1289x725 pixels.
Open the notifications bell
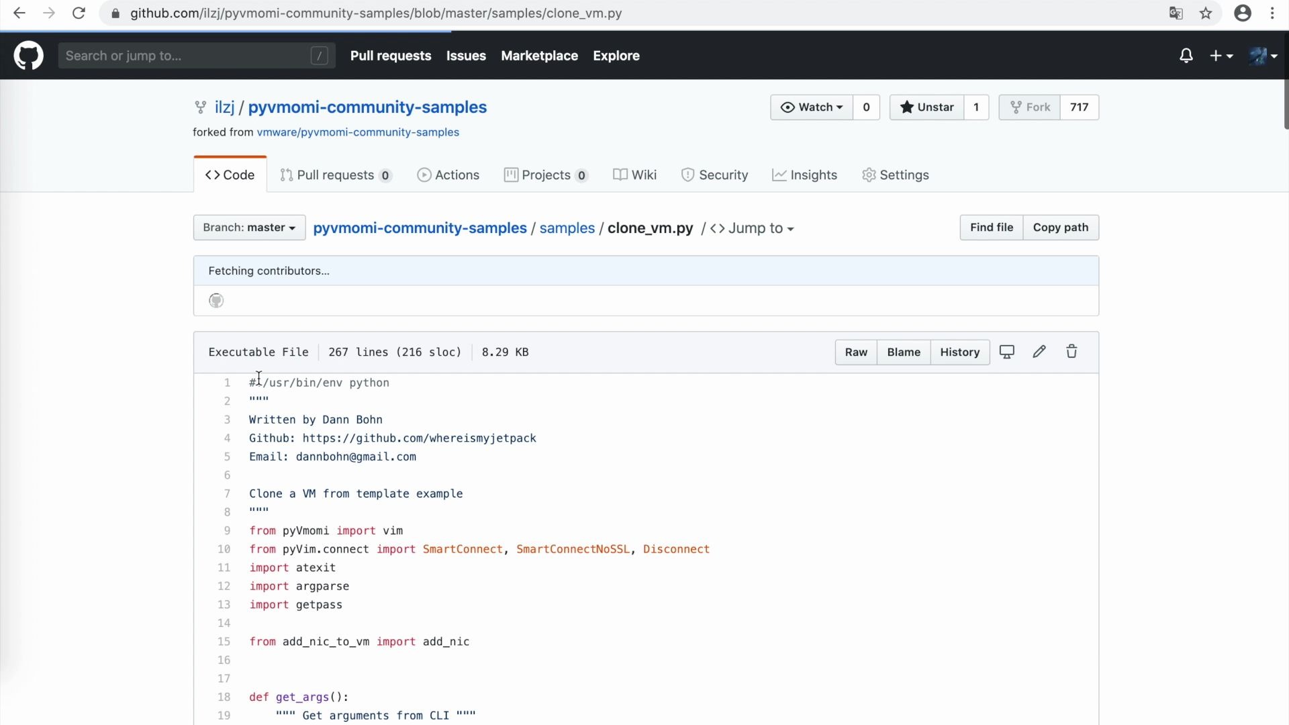point(1186,56)
